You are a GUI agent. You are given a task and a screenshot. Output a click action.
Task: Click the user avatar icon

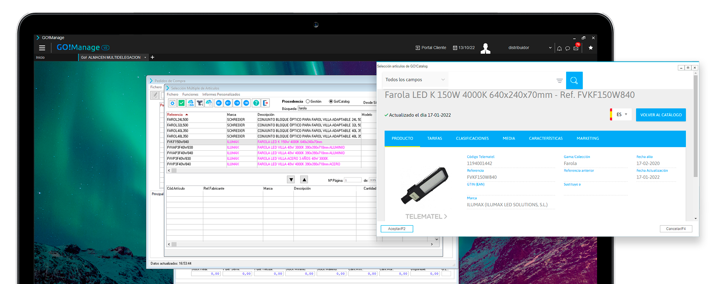[485, 48]
